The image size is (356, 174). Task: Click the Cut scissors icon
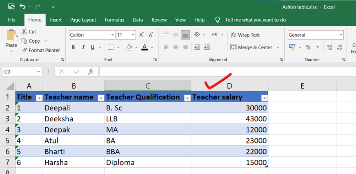coord(24,32)
